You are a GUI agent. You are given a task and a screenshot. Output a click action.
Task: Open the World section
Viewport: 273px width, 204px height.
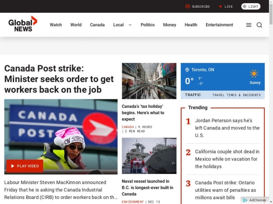point(76,25)
